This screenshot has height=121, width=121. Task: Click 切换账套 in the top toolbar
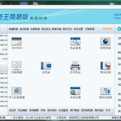point(90,29)
